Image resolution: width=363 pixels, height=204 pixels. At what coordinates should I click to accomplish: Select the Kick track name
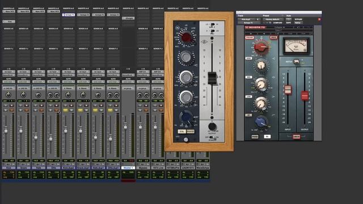tap(9, 168)
